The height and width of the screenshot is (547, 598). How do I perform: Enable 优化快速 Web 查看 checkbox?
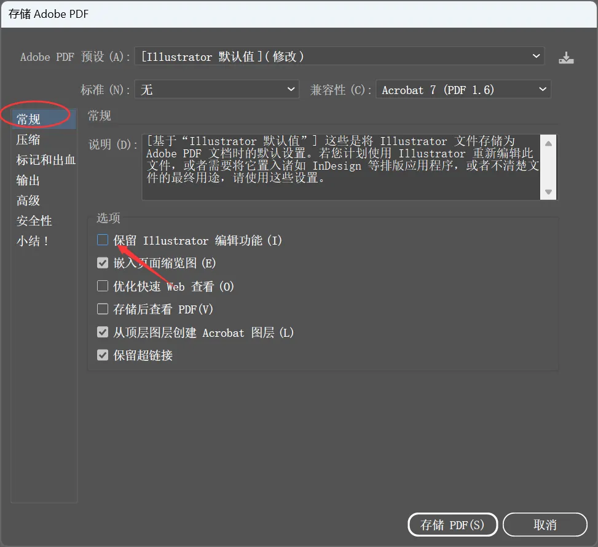pos(103,286)
